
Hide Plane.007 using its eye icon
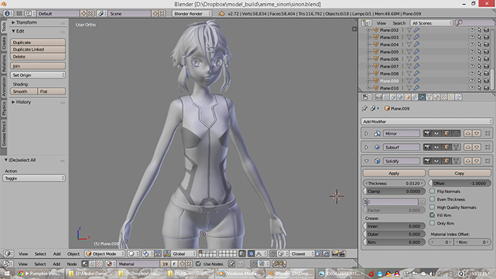coord(471,66)
